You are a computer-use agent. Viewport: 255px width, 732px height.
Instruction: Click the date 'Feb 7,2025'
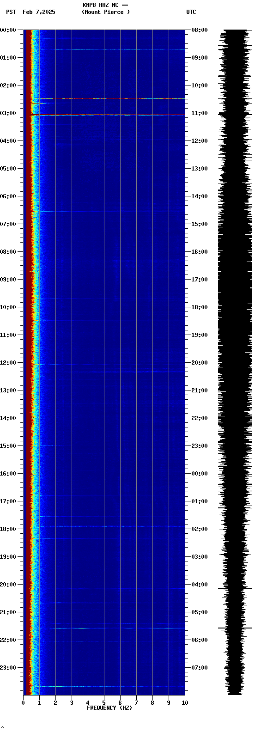[x=39, y=12]
